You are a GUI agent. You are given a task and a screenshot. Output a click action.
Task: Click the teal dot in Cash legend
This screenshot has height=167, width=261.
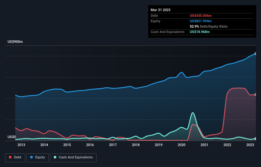coord(55,157)
